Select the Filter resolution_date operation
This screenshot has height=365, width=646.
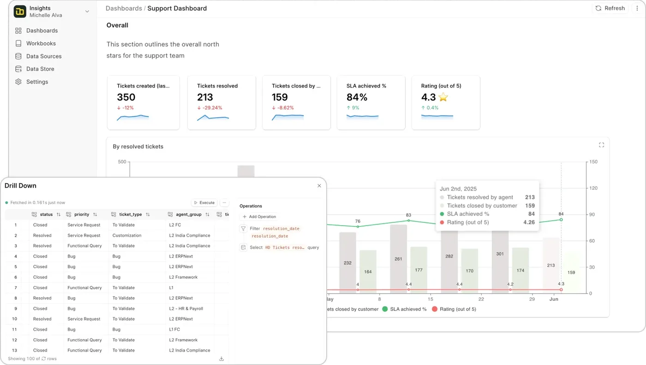270,232
